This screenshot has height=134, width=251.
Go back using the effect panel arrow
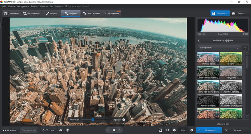(199, 41)
